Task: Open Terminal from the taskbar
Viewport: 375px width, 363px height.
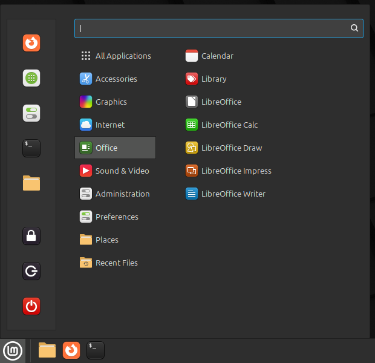Action: (96, 350)
